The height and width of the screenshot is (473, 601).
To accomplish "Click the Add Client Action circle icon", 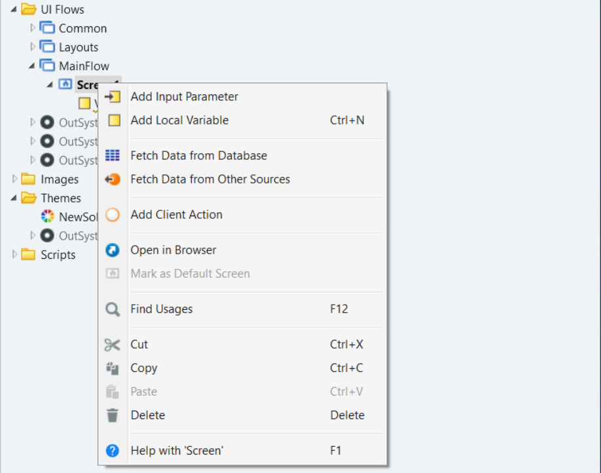I will click(113, 214).
